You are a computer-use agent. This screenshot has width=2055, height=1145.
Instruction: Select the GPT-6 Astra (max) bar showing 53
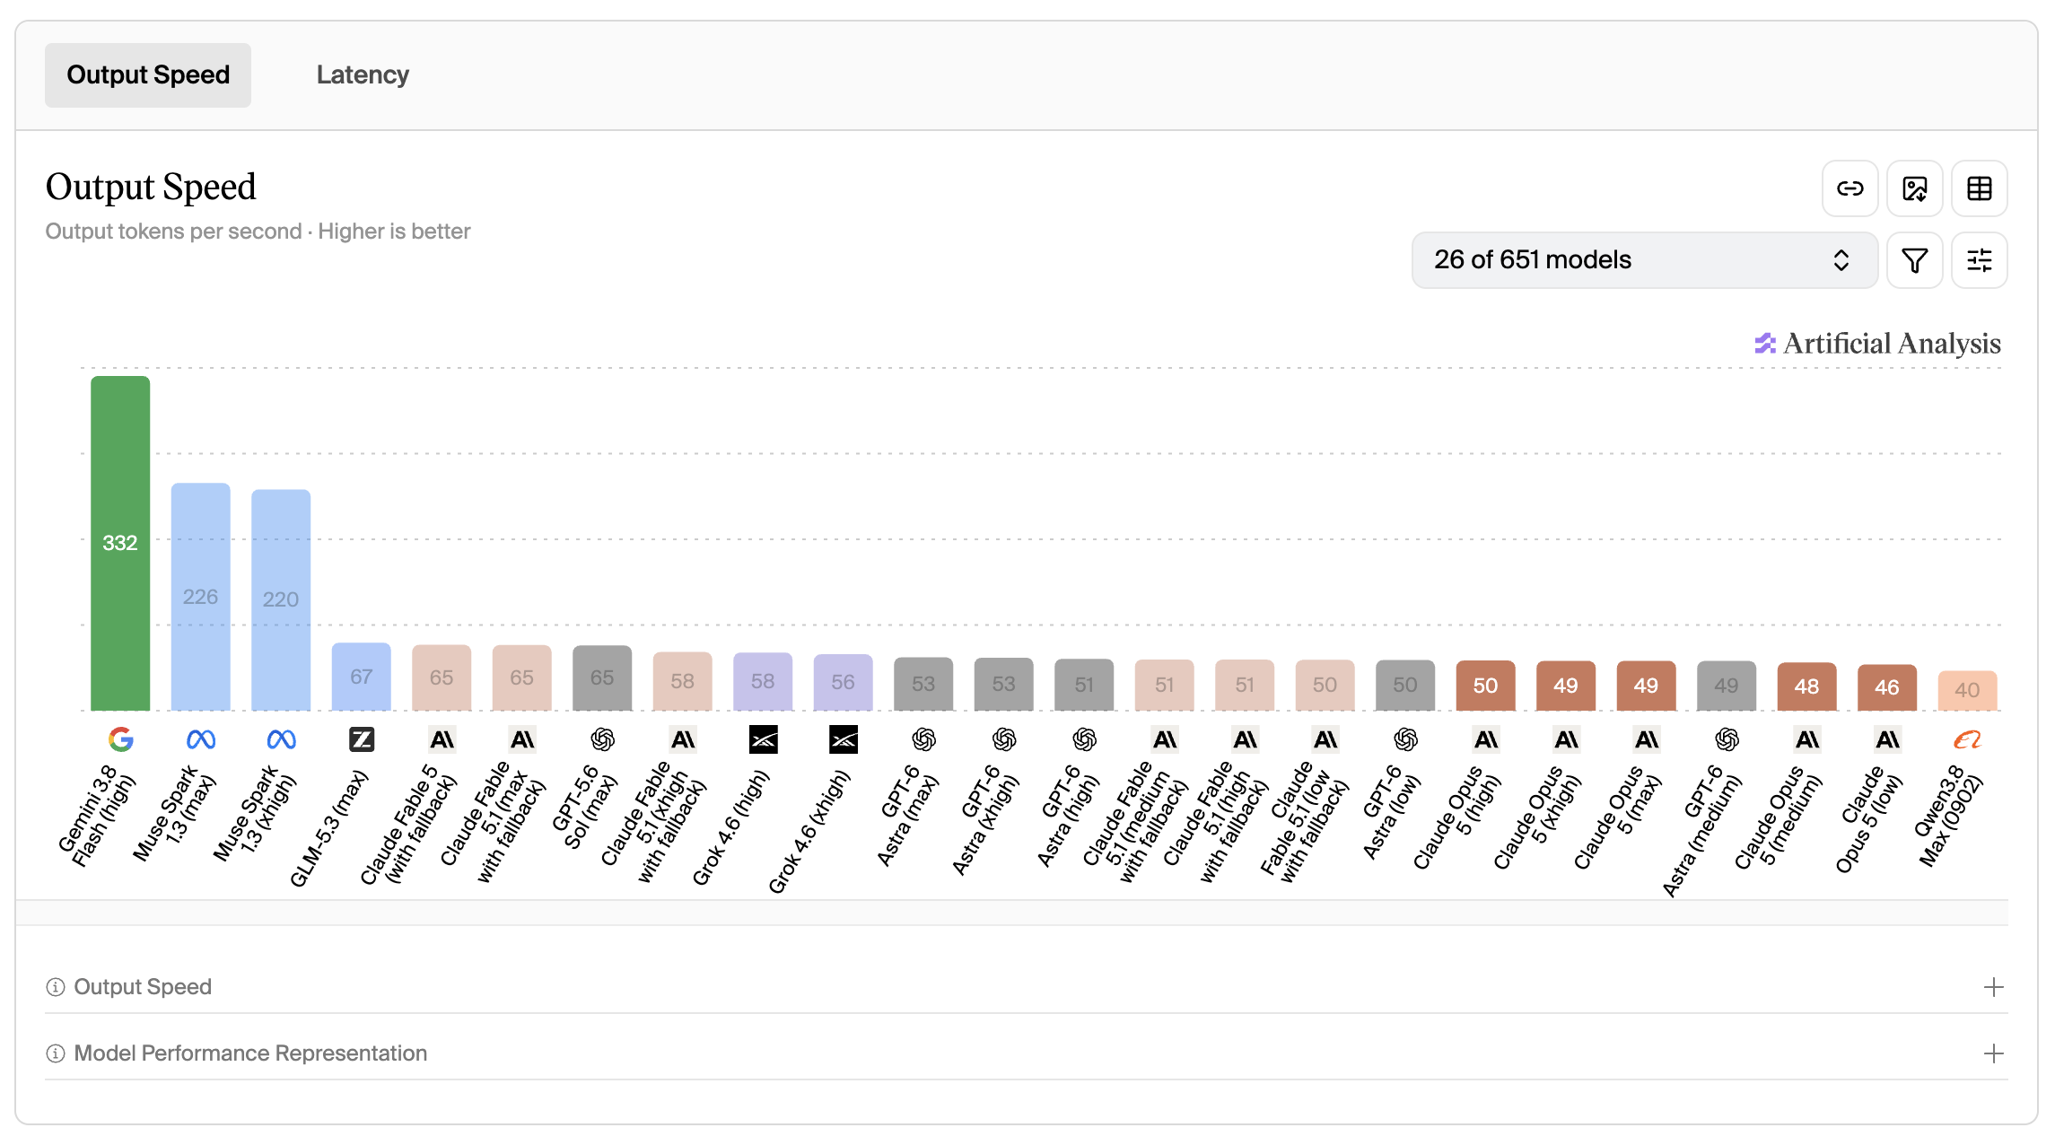[x=923, y=684]
